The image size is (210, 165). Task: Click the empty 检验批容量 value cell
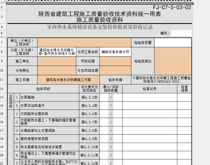coord(173,43)
